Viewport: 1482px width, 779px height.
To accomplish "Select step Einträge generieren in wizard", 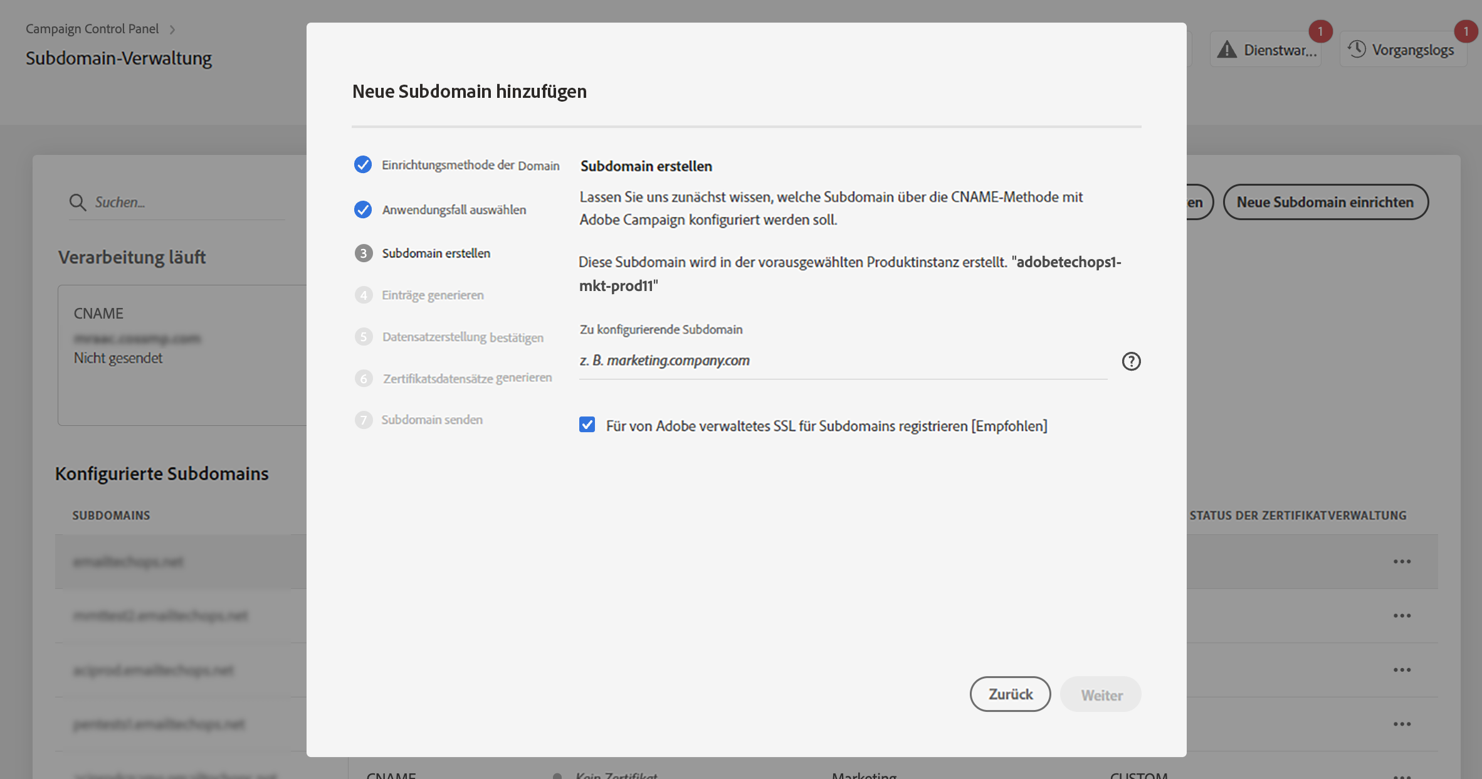I will (x=433, y=295).
